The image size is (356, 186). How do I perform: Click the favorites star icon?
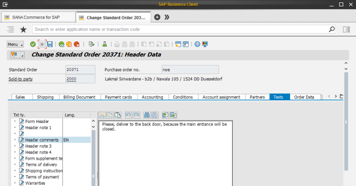tap(23, 29)
